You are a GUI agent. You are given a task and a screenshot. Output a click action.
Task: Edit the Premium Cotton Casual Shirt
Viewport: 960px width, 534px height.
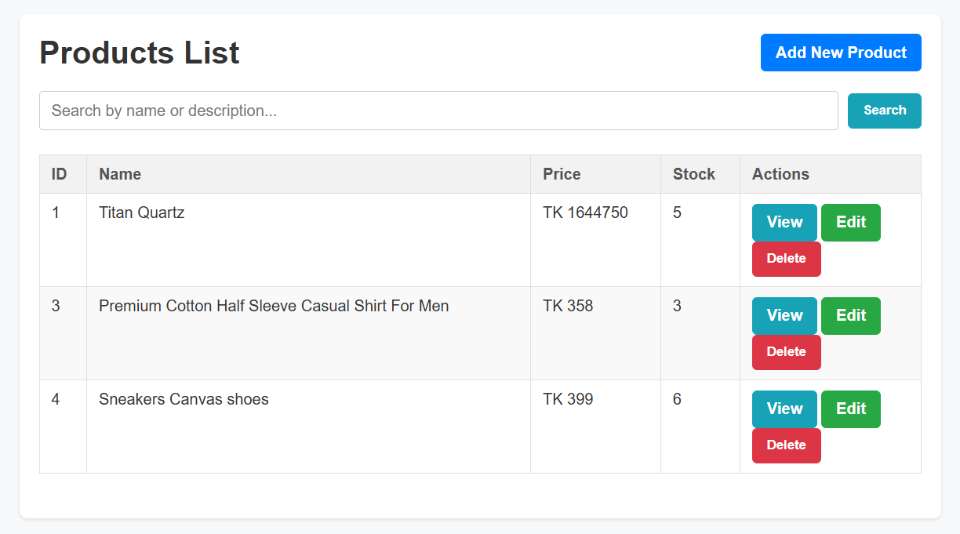point(851,315)
